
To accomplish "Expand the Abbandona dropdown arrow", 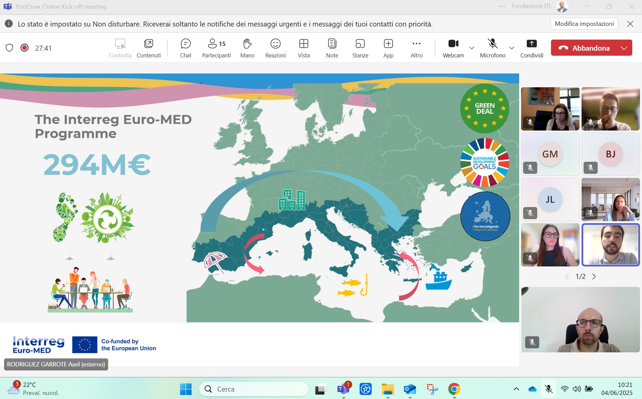I will (624, 48).
